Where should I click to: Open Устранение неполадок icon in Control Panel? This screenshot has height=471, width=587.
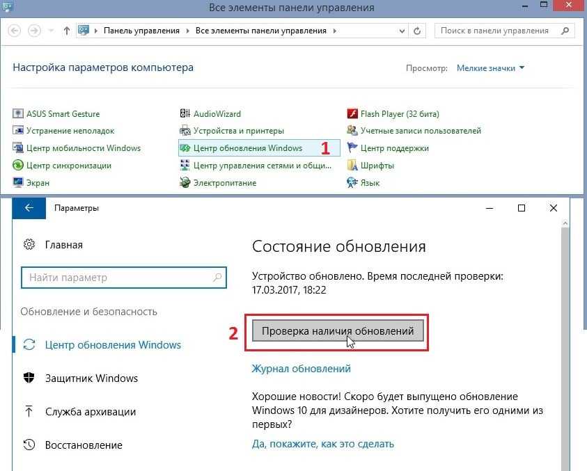click(x=18, y=130)
